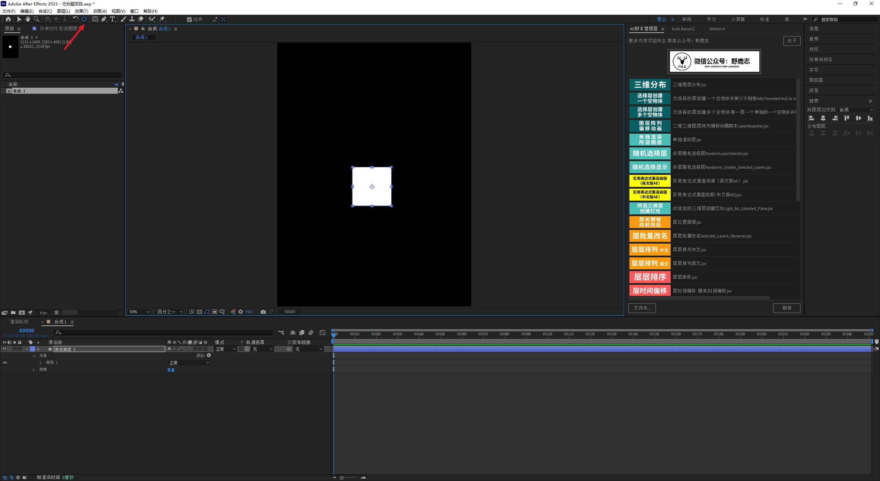Screen dimensions: 880x481
Task: Open the 合成(C) menu
Action: 45,11
